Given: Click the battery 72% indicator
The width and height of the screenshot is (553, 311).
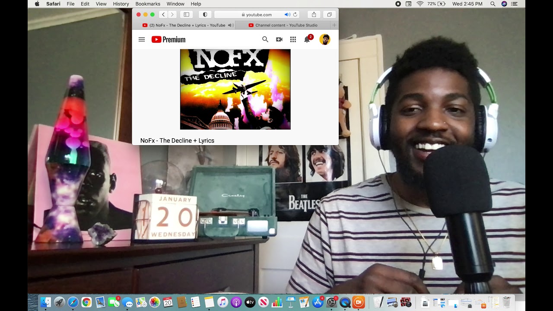Looking at the screenshot, I should pos(437,4).
